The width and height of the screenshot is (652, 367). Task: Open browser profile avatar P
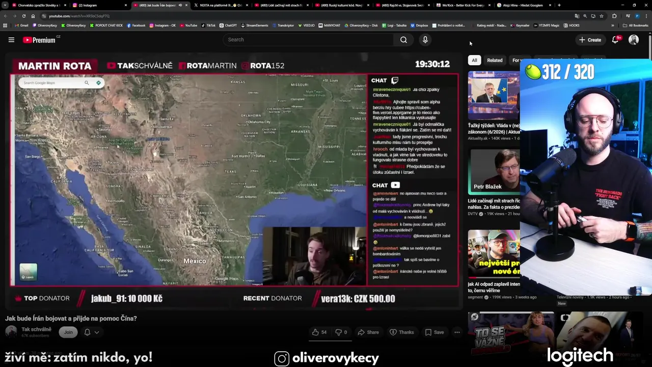coord(637,16)
